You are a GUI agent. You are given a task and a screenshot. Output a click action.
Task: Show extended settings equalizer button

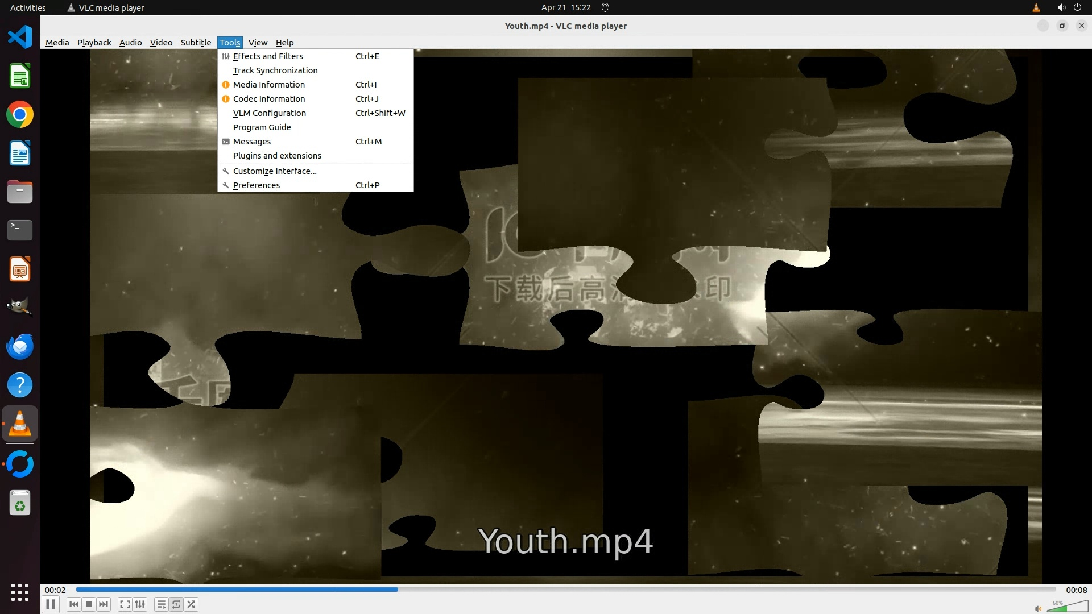[140, 604]
